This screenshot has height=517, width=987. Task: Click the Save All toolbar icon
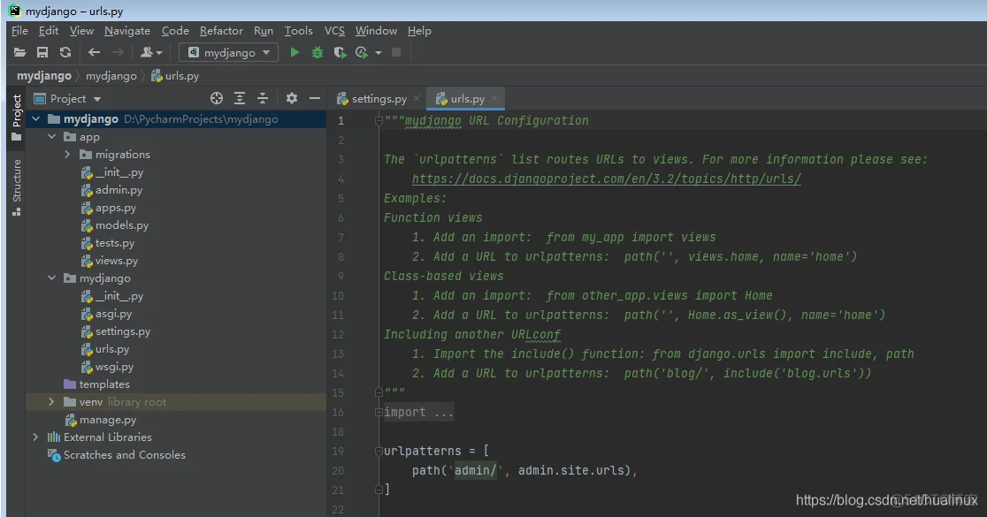tap(42, 53)
